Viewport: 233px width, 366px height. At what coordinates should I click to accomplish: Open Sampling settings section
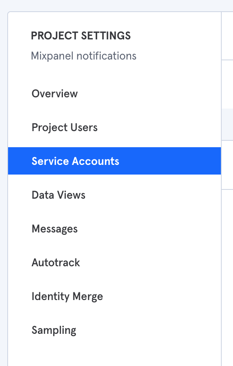(114, 330)
